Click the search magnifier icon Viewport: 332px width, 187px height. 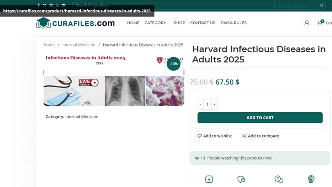point(322,6)
